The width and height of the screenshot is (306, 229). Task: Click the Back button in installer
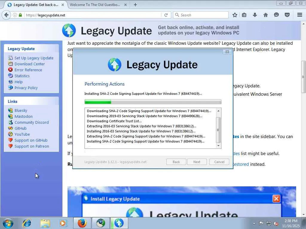coord(176,162)
